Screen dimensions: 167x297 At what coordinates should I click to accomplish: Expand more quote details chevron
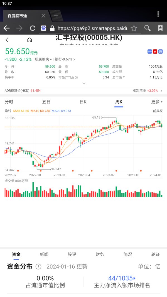(x=84, y=83)
